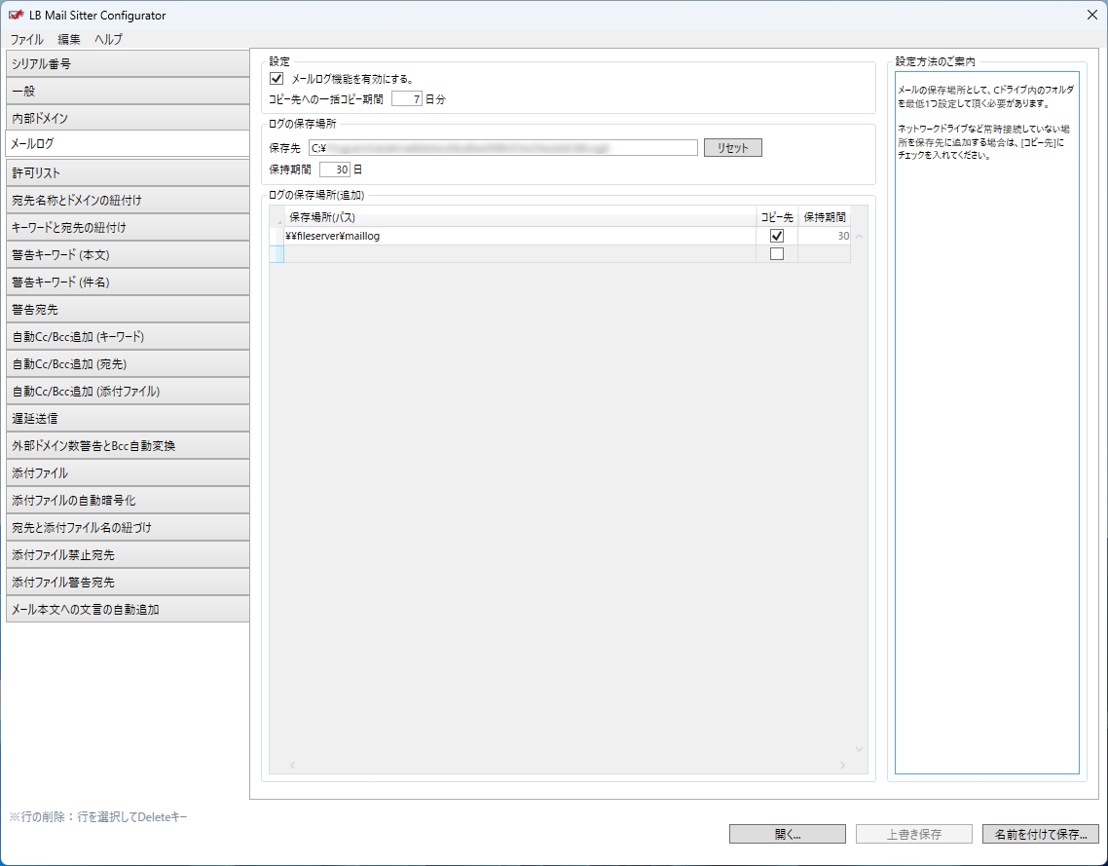
Task: Click the table scroll-right arrow
Action: point(842,765)
